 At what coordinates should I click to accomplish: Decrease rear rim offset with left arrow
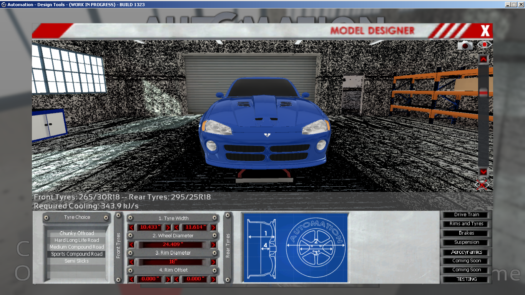(x=177, y=279)
